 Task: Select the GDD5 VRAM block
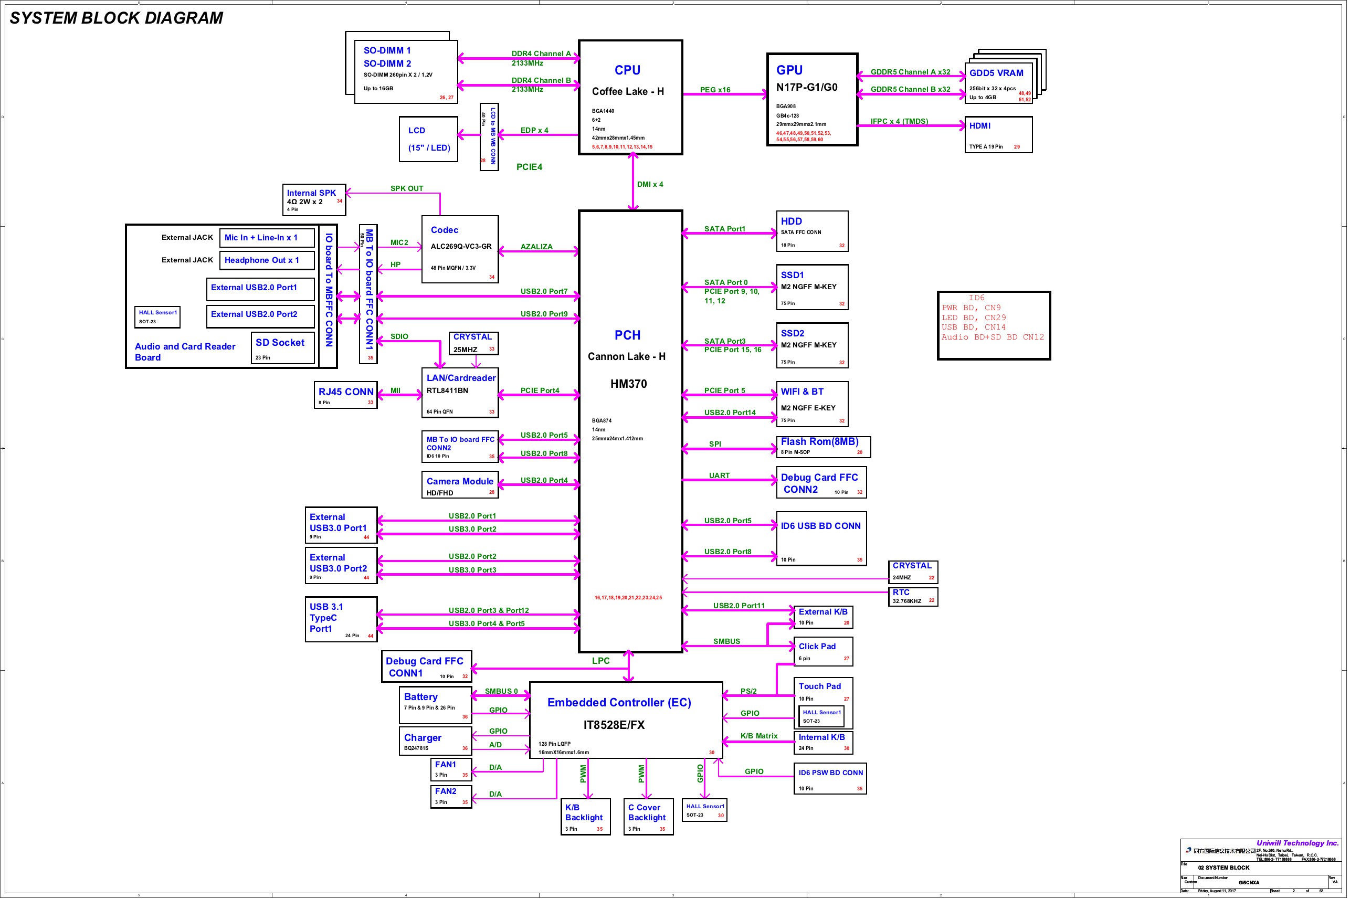click(999, 83)
